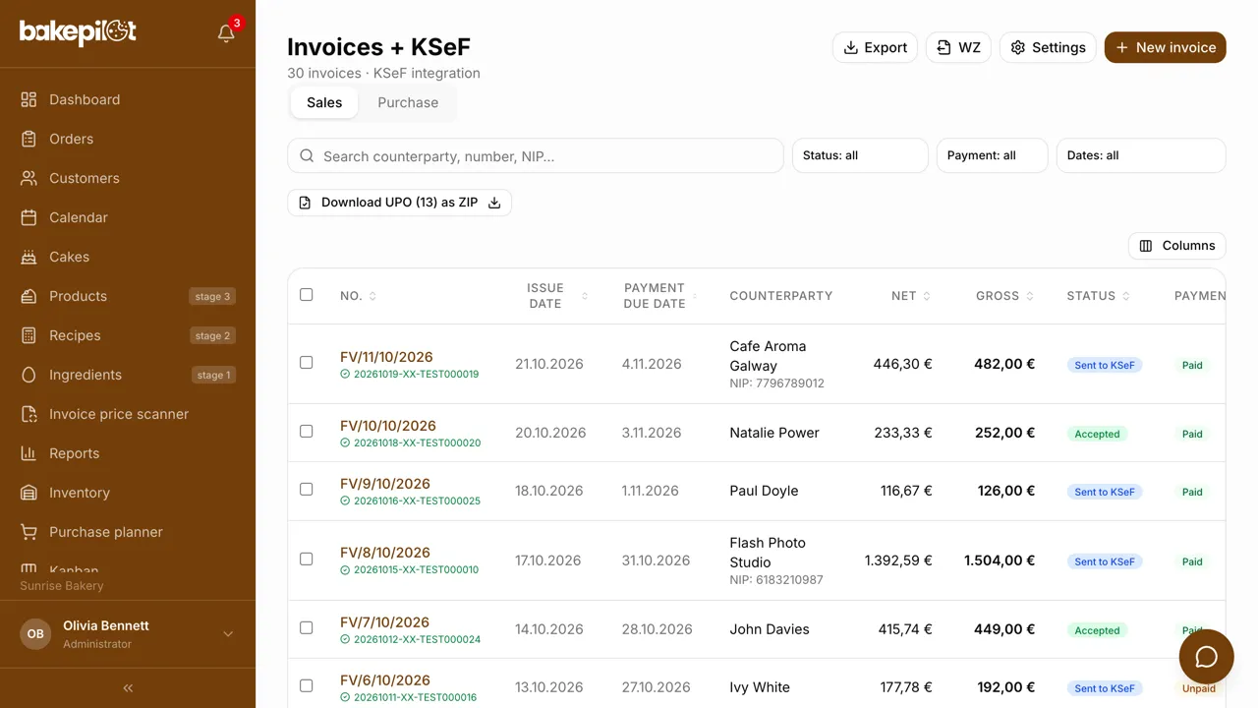The height and width of the screenshot is (708, 1258).
Task: Click the Ingredients egg icon
Action: (29, 375)
